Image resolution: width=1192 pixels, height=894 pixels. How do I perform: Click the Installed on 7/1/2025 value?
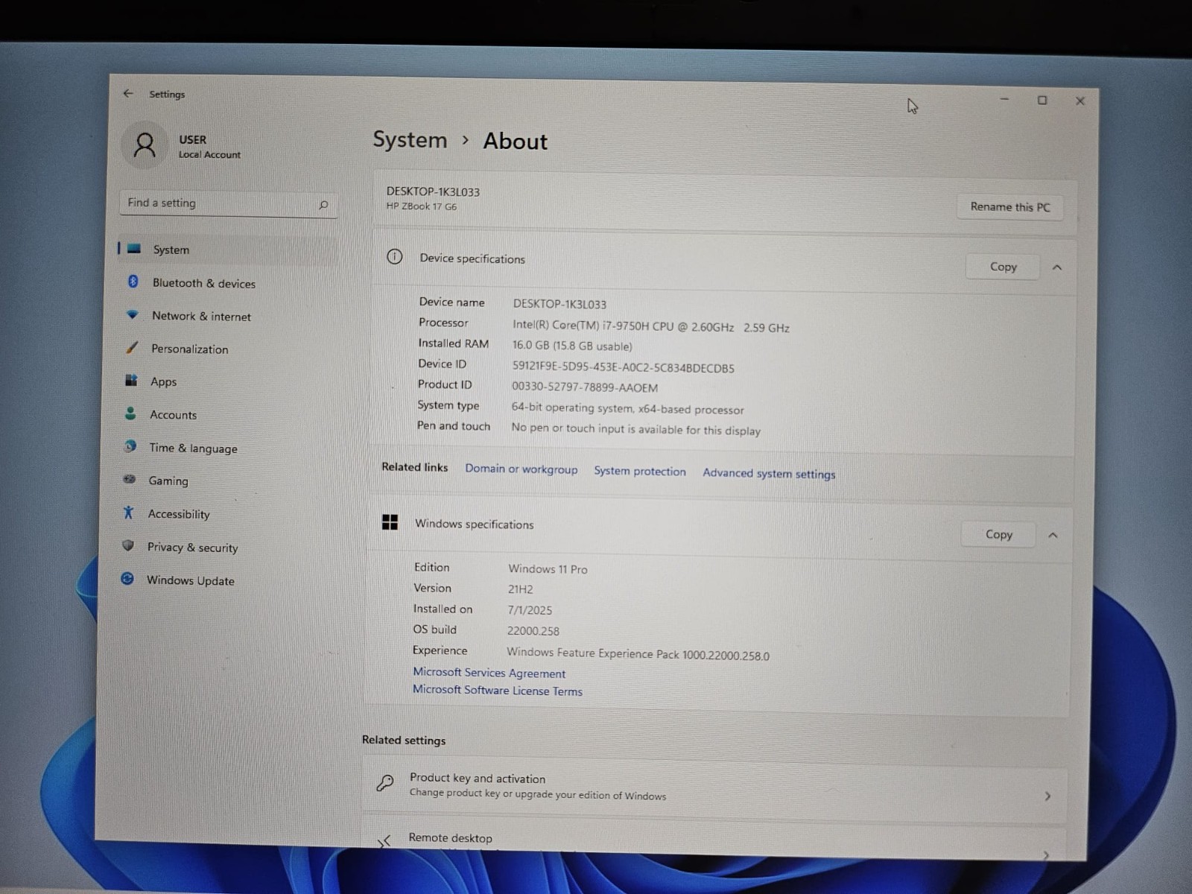(530, 610)
